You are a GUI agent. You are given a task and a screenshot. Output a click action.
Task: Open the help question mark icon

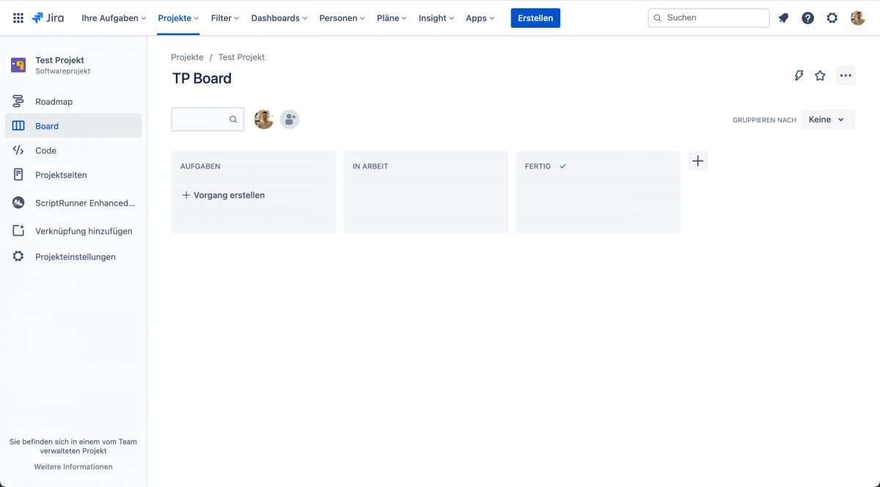(807, 18)
